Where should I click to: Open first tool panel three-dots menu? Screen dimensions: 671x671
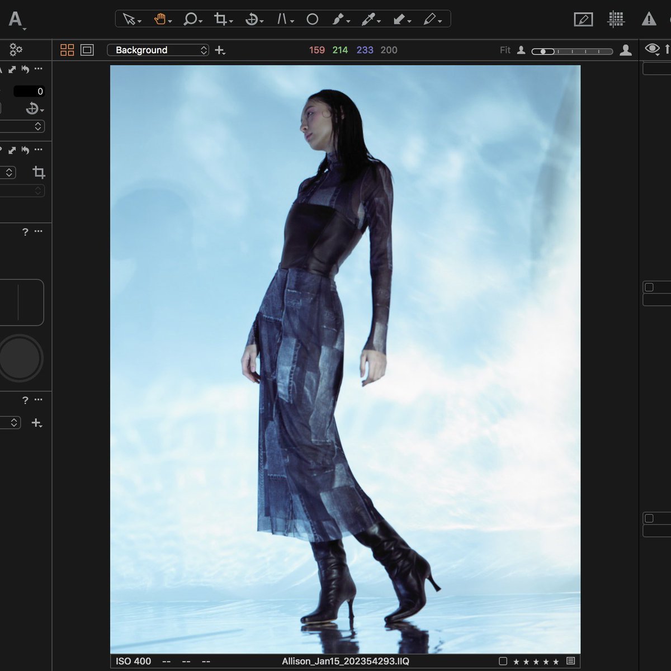[38, 69]
